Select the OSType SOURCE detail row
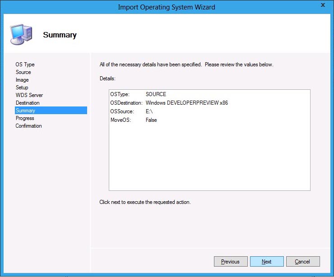Image resolution: width=334 pixels, height=277 pixels. click(x=138, y=94)
